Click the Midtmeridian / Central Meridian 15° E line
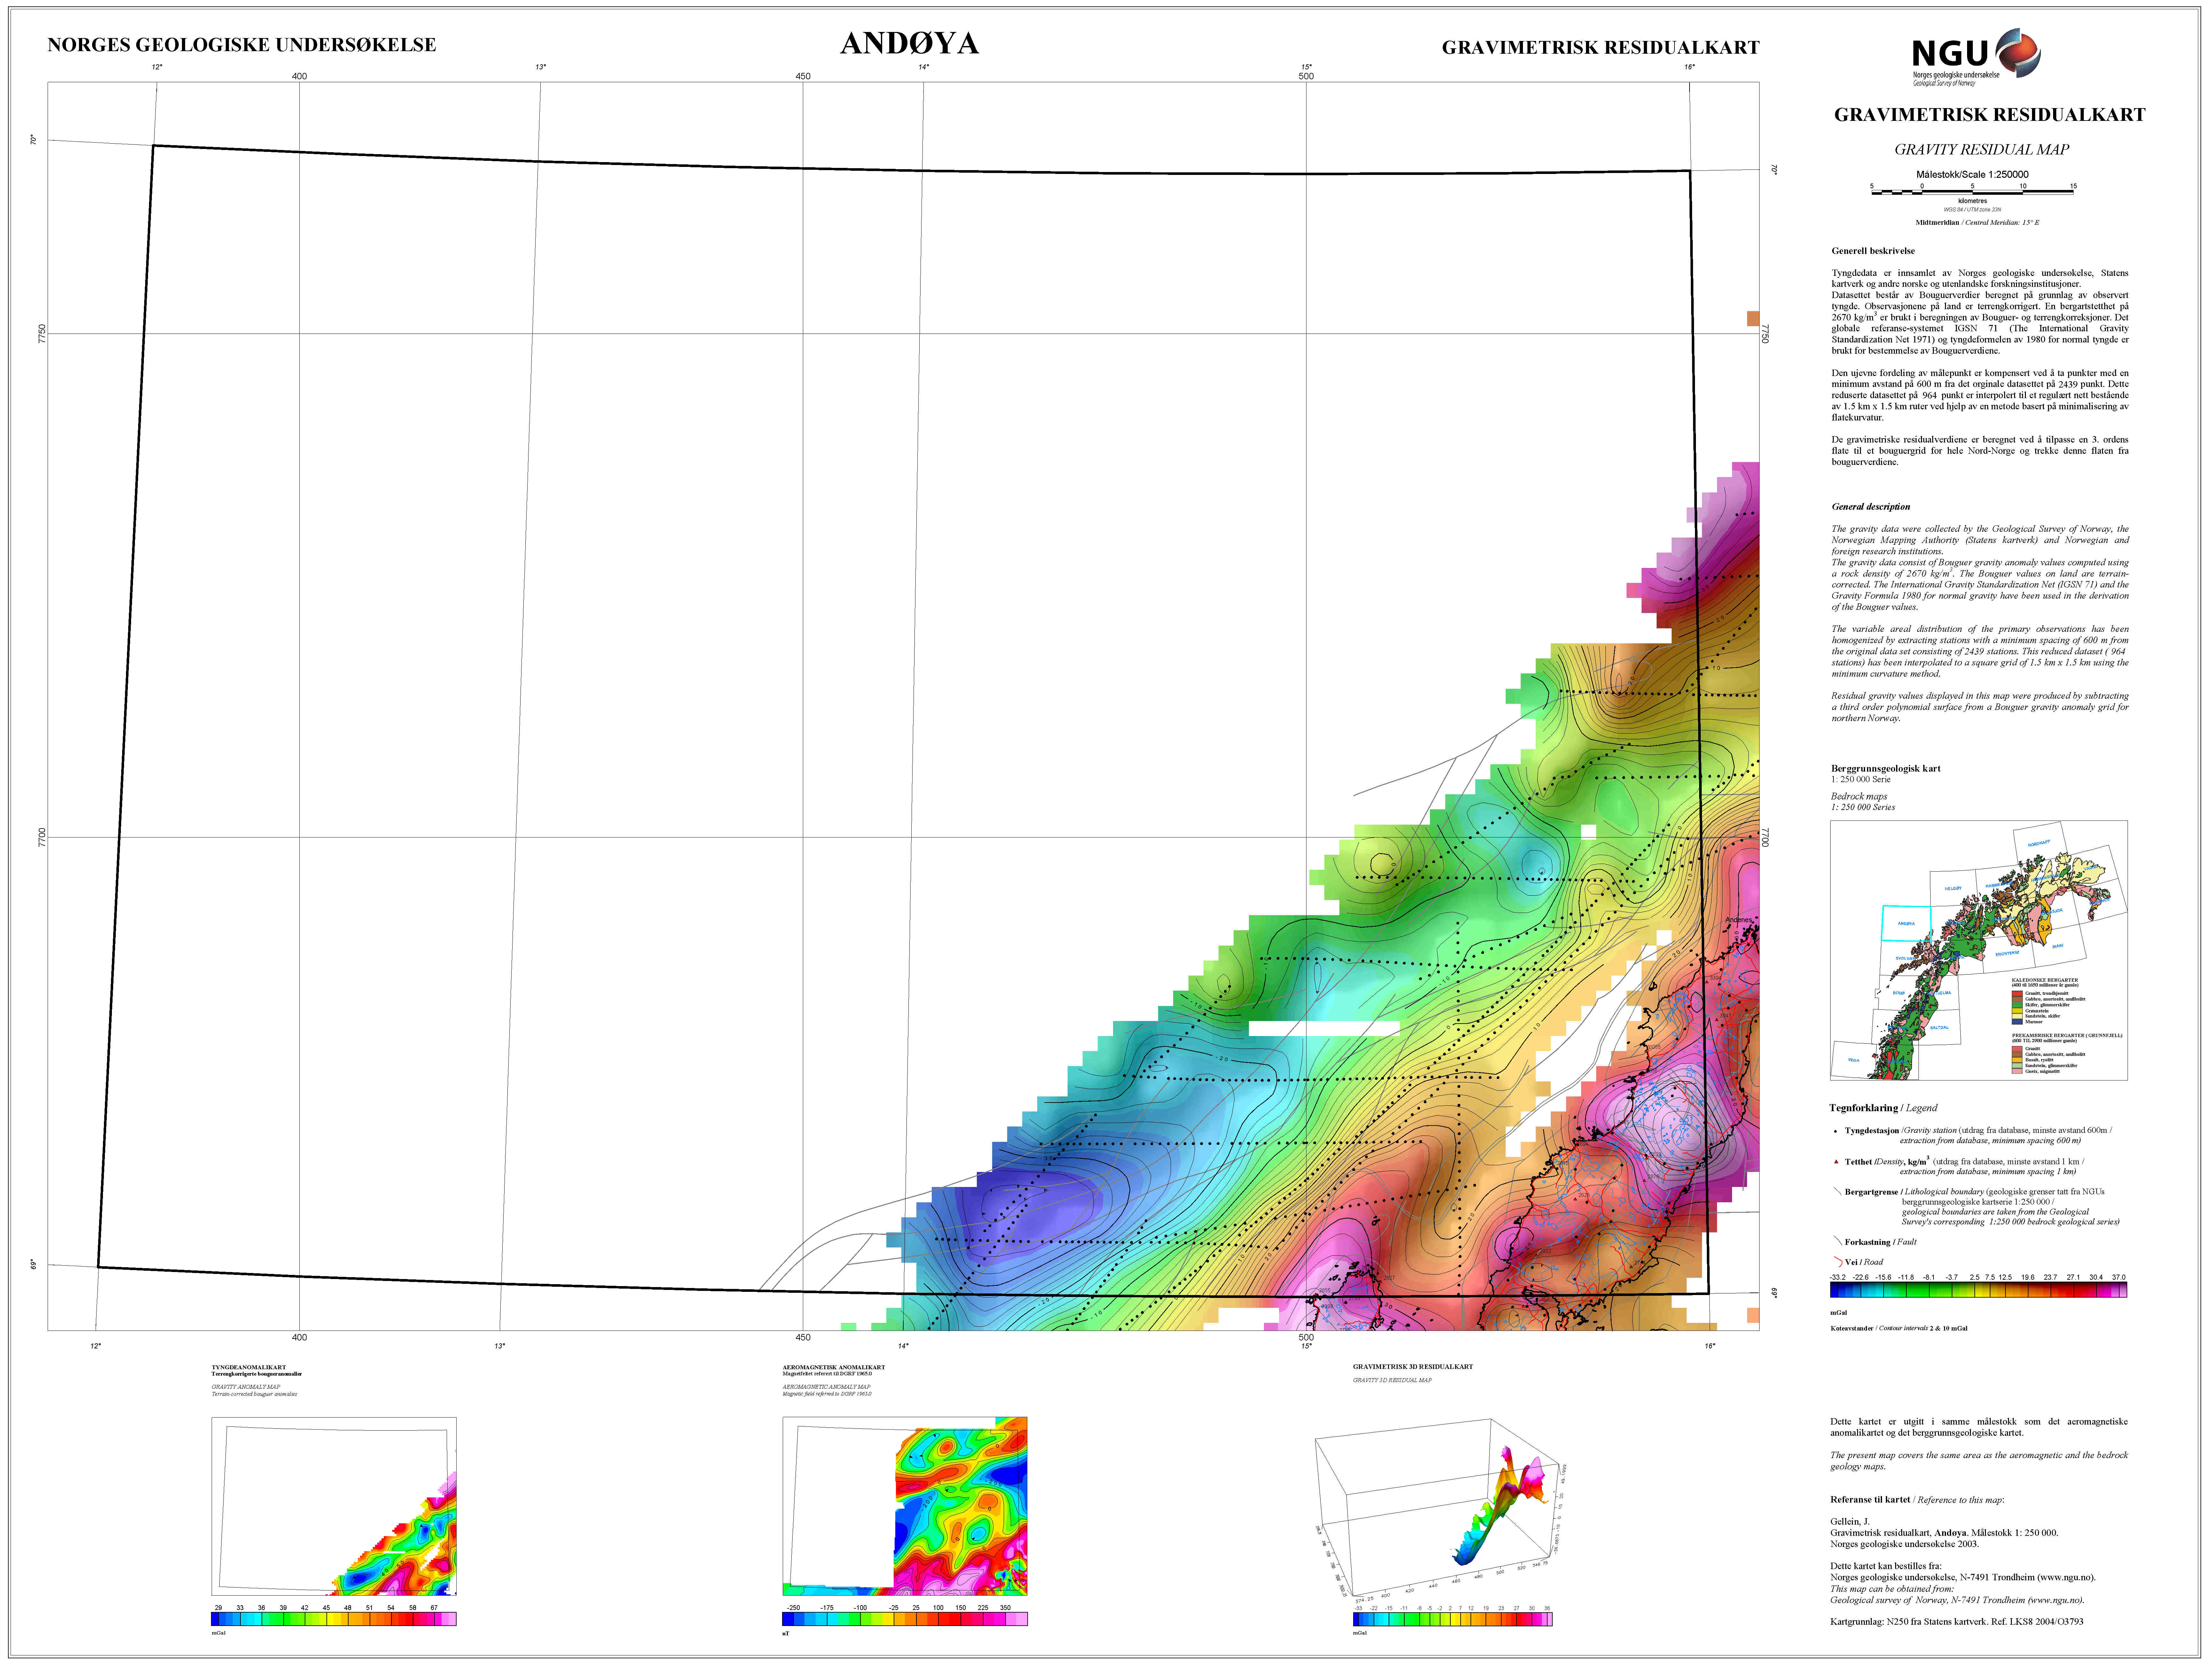Image resolution: width=2212 pixels, height=1665 pixels. pos(1977,223)
